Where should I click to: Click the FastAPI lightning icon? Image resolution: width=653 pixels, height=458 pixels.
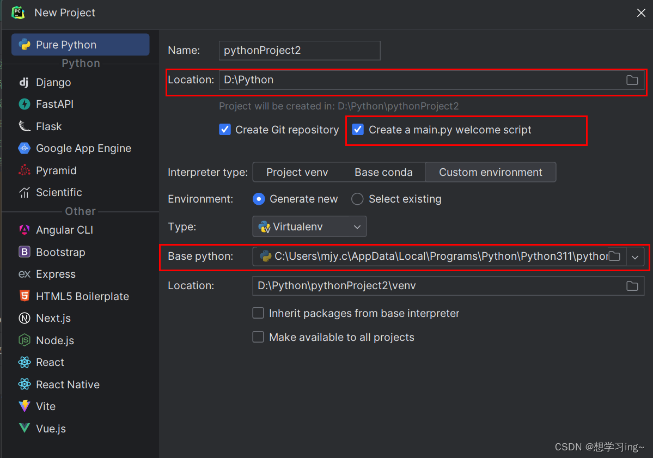click(24, 104)
